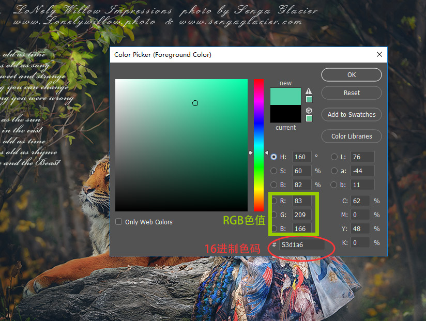426x321 pixels.
Task: Enable the Only Web Colors checkbox
Action: click(119, 222)
